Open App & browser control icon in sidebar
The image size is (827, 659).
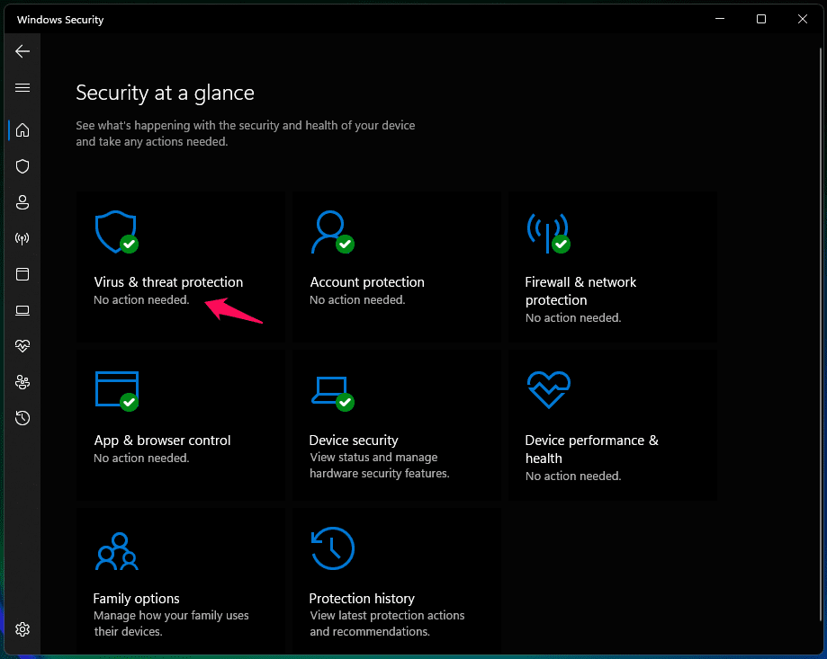point(22,274)
